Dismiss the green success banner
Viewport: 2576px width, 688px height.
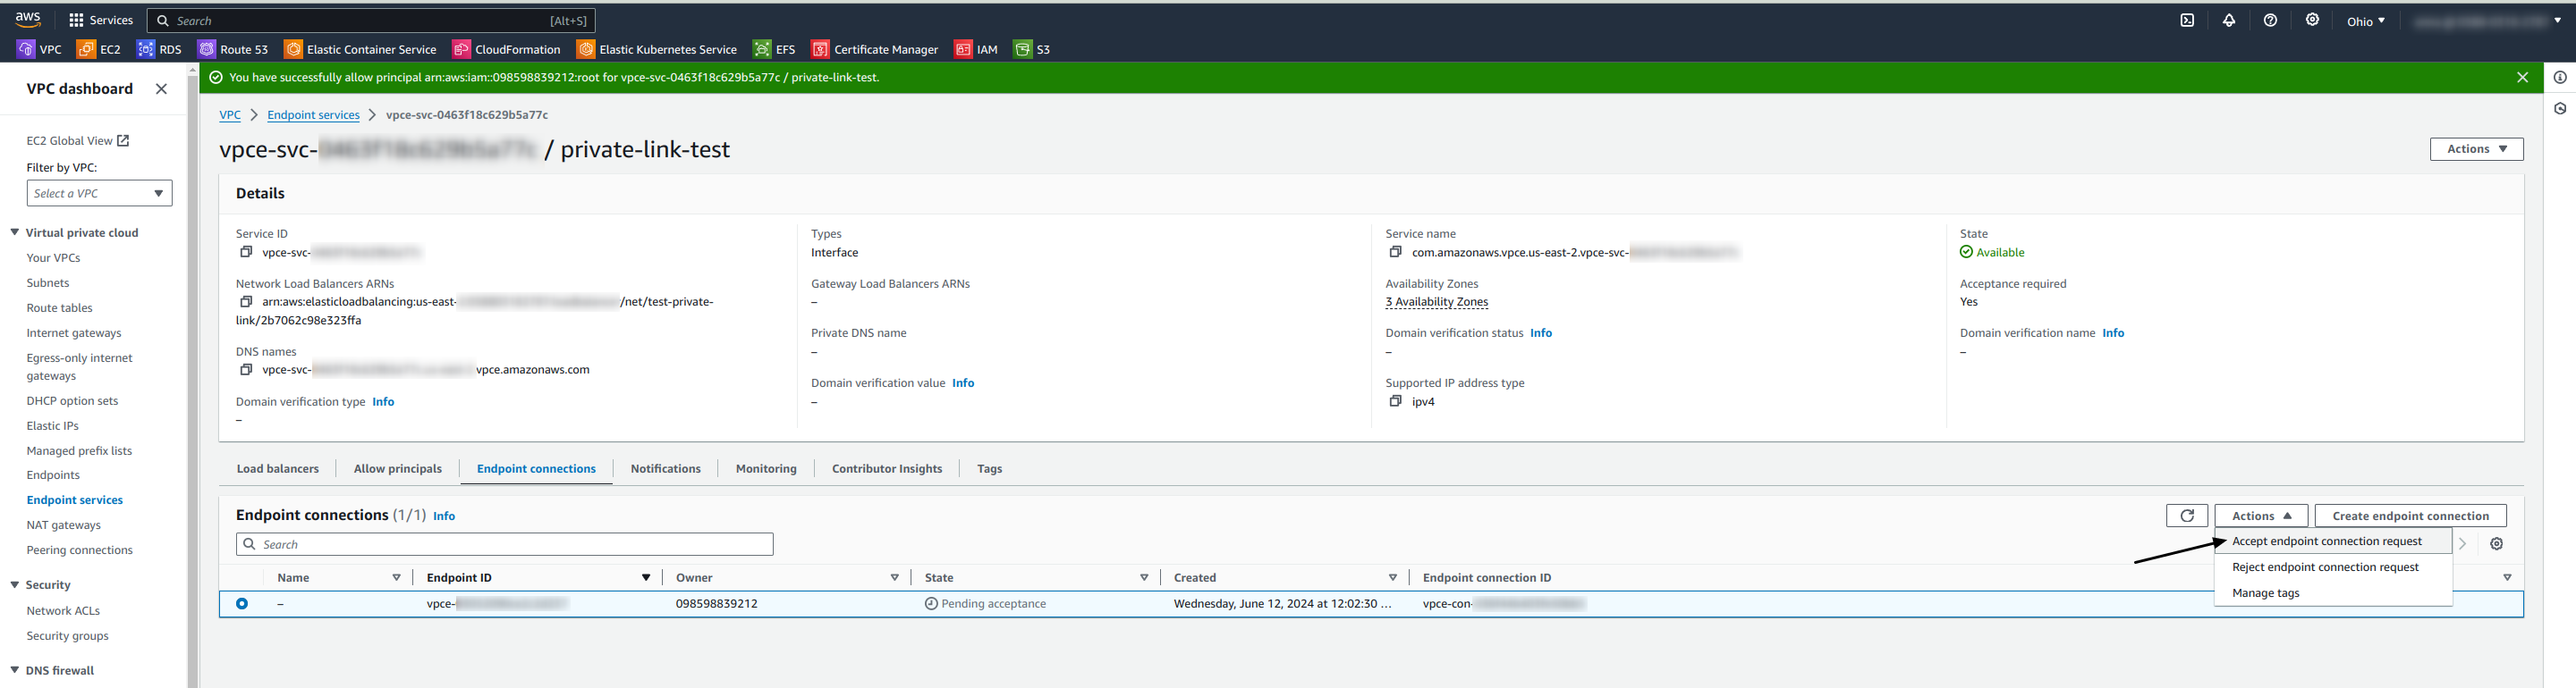(x=2522, y=78)
